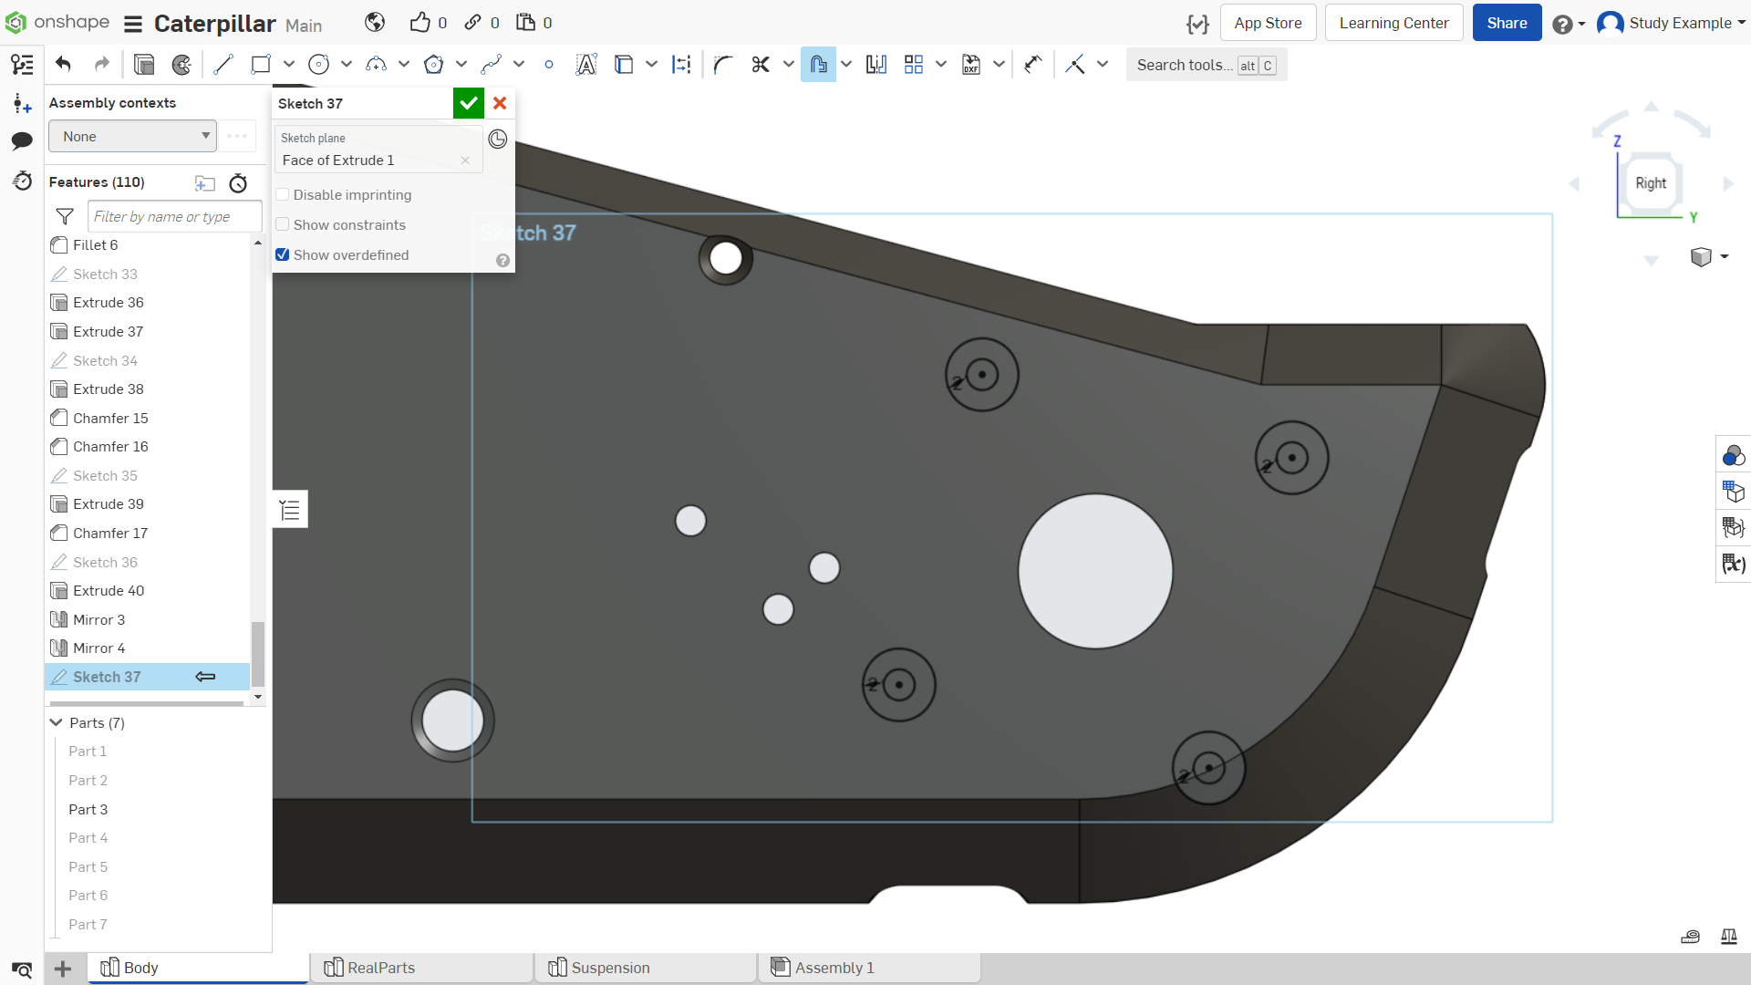Expand the view cube display options dropdown

tap(1725, 257)
